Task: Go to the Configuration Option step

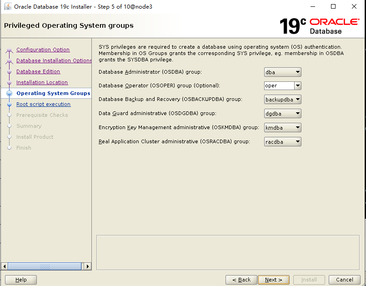Action: click(43, 50)
